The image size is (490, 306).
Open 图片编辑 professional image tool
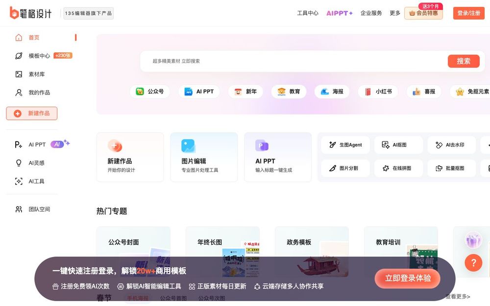point(204,157)
